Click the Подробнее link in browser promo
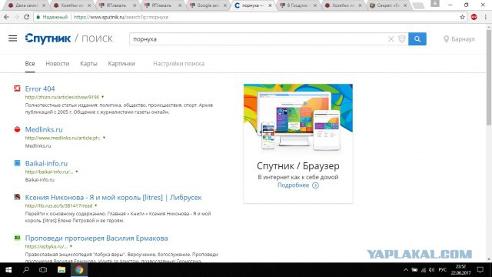492x277 pixels. (293, 185)
